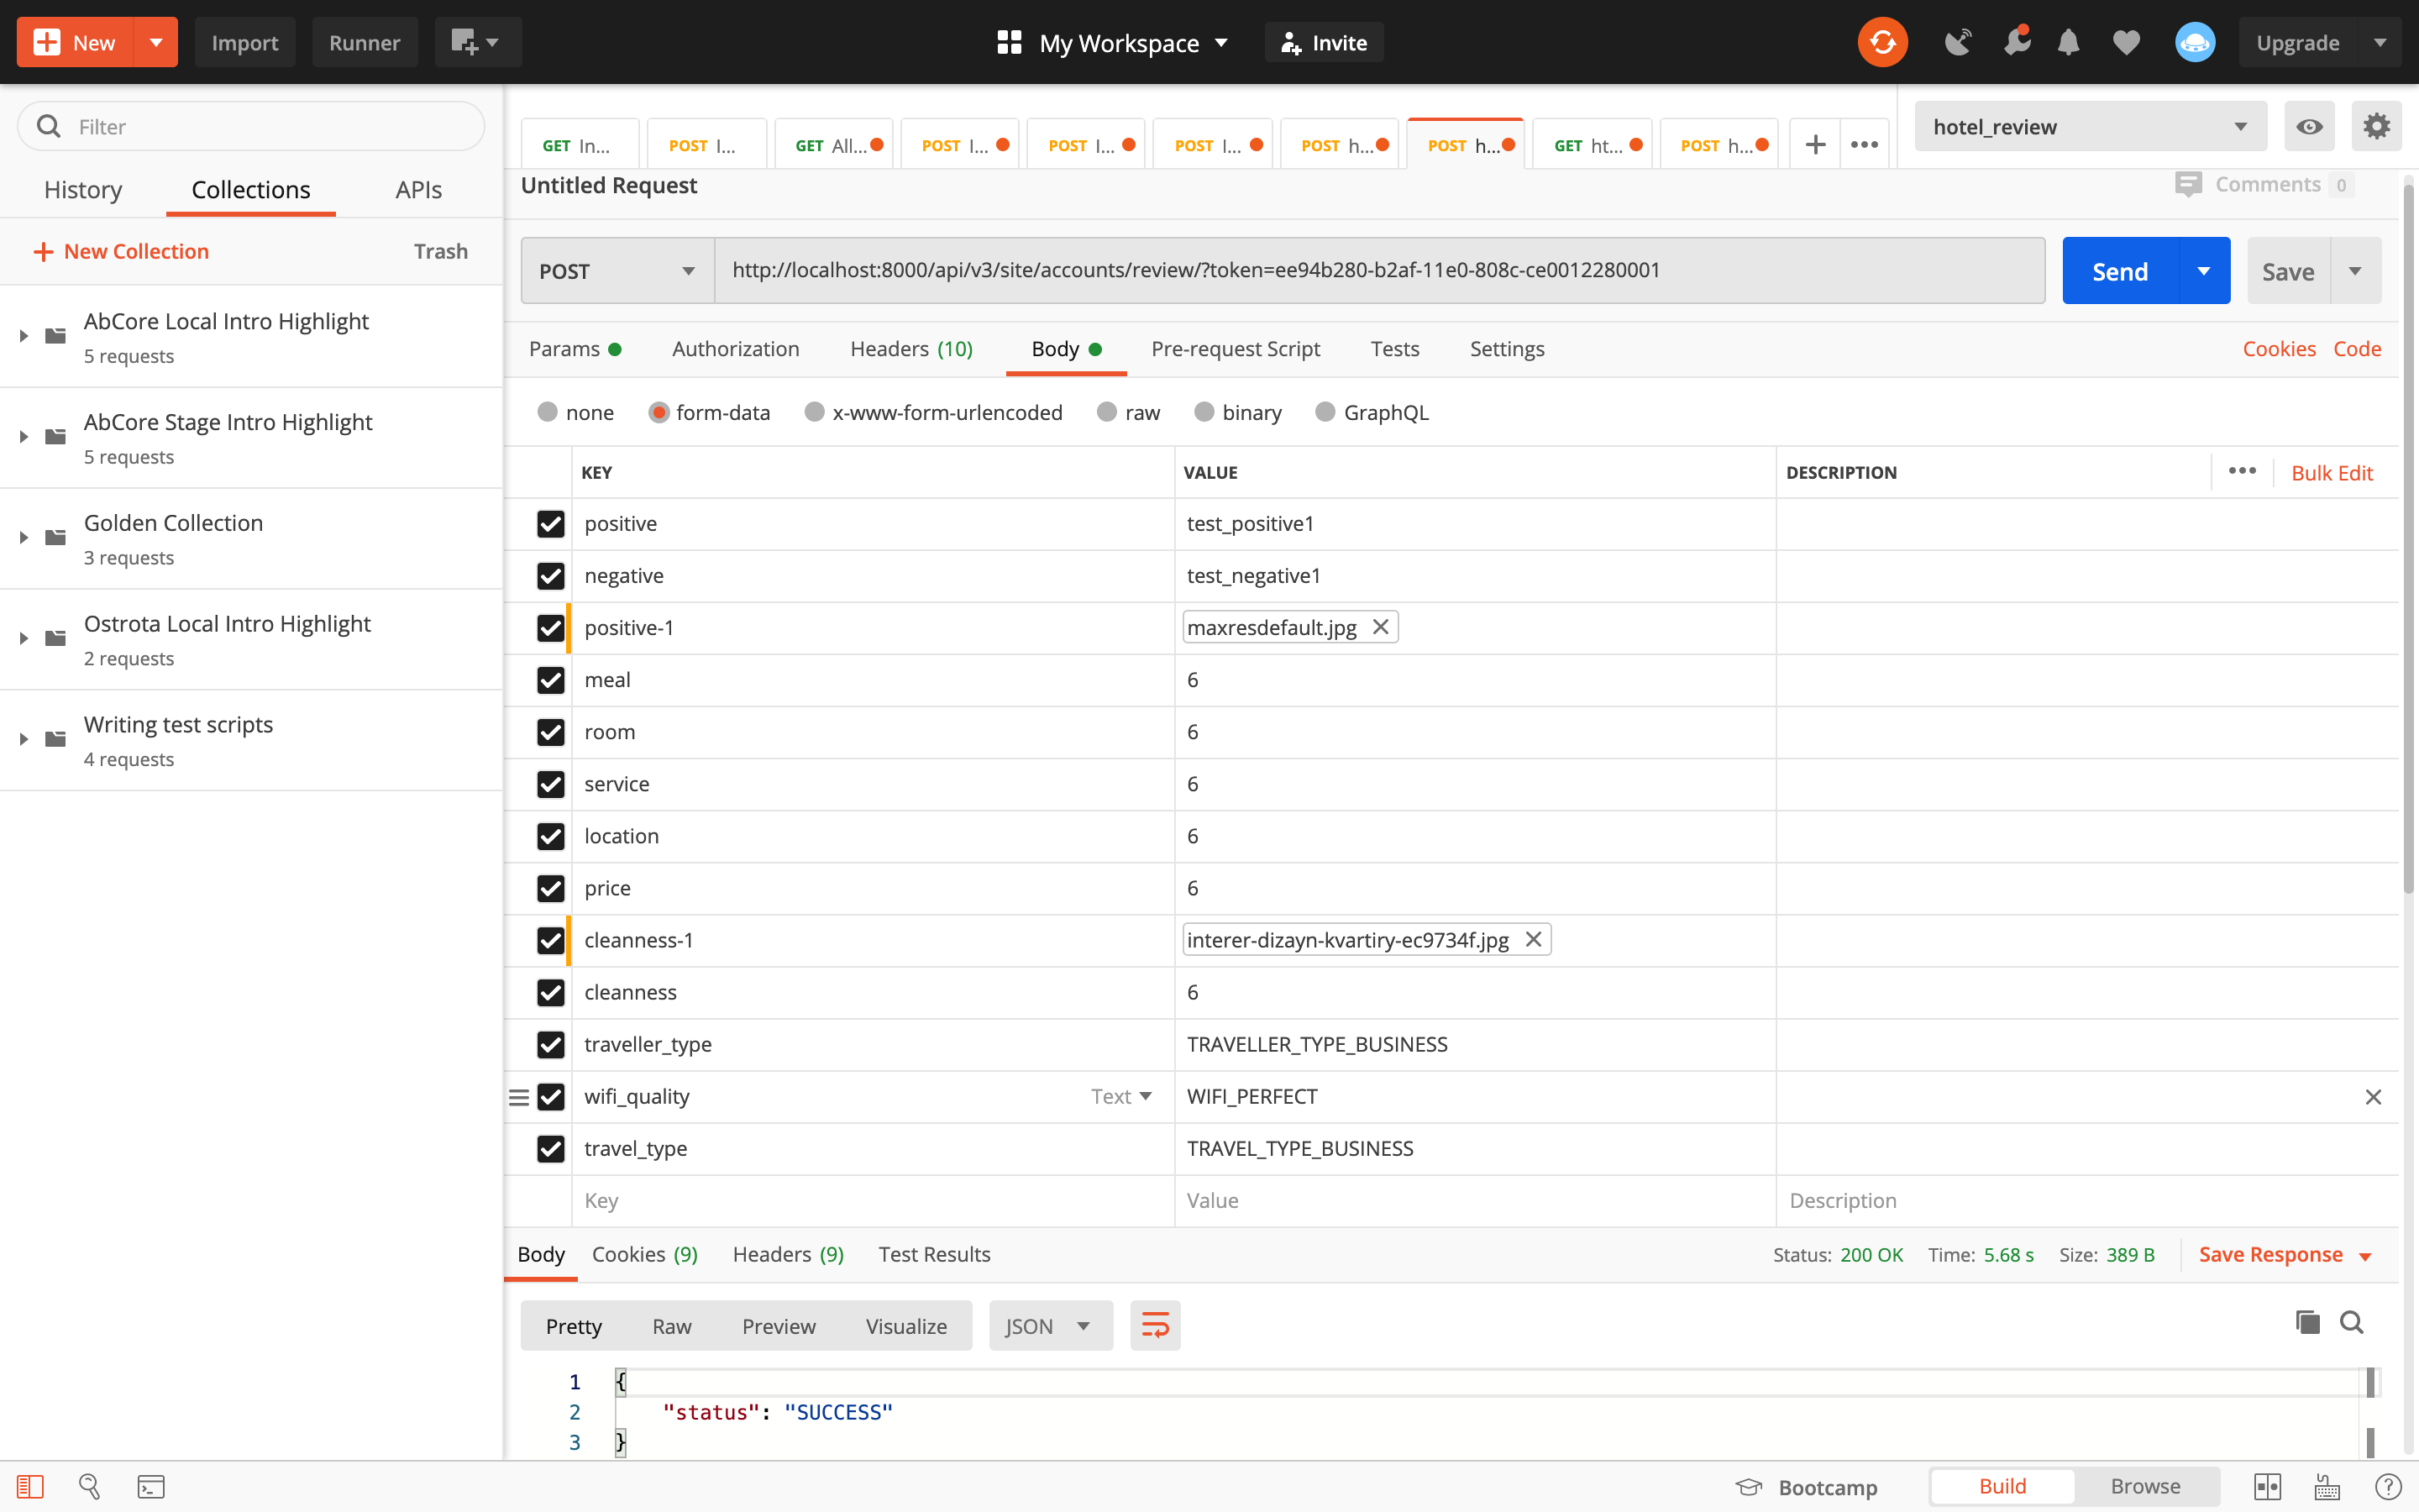Click the request URL input field
2419x1512 pixels.
pyautogui.click(x=1379, y=271)
